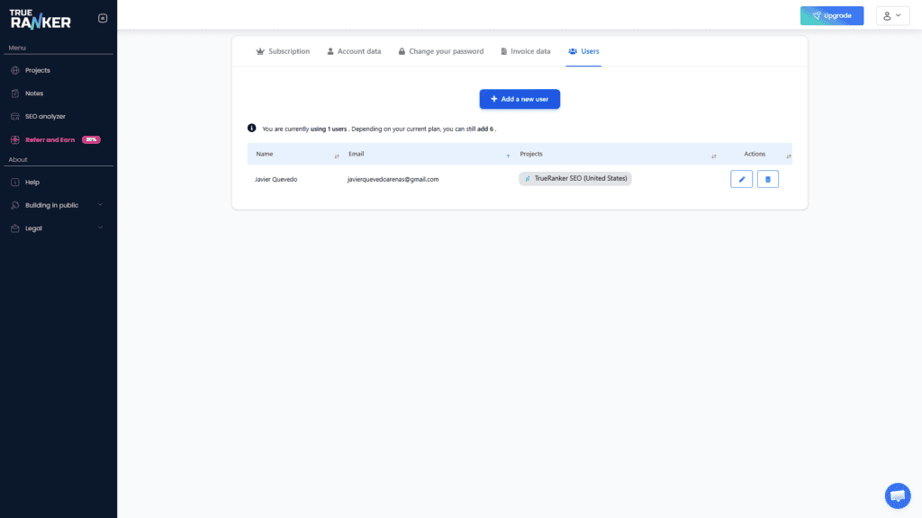
Task: Click the Help icon in the sidebar
Action: (16, 182)
